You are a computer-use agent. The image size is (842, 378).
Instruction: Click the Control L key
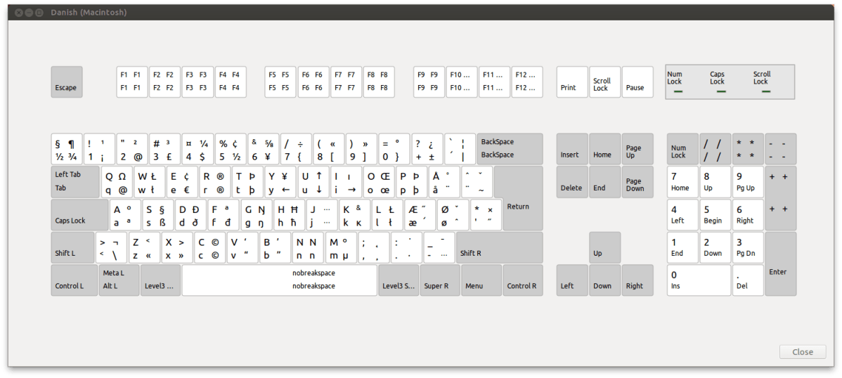pos(75,280)
